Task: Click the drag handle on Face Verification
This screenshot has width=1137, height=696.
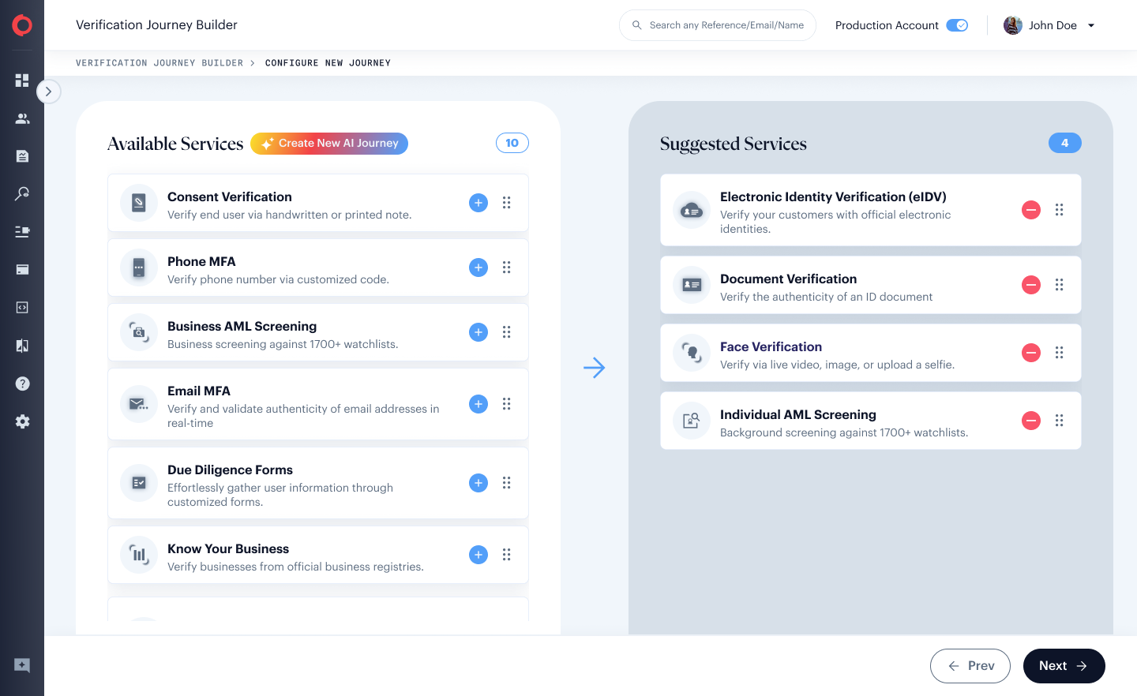Action: click(1060, 353)
